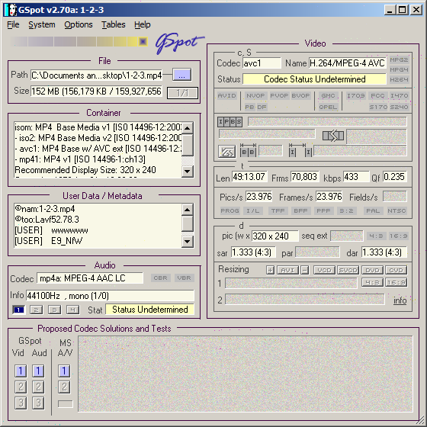The image size is (427, 427).
Task: Select audio stream 3 button
Action: coord(54,310)
